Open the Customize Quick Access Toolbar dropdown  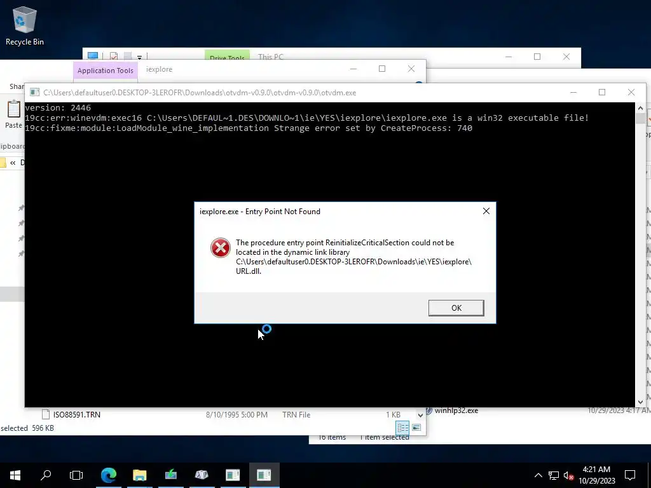pyautogui.click(x=139, y=57)
